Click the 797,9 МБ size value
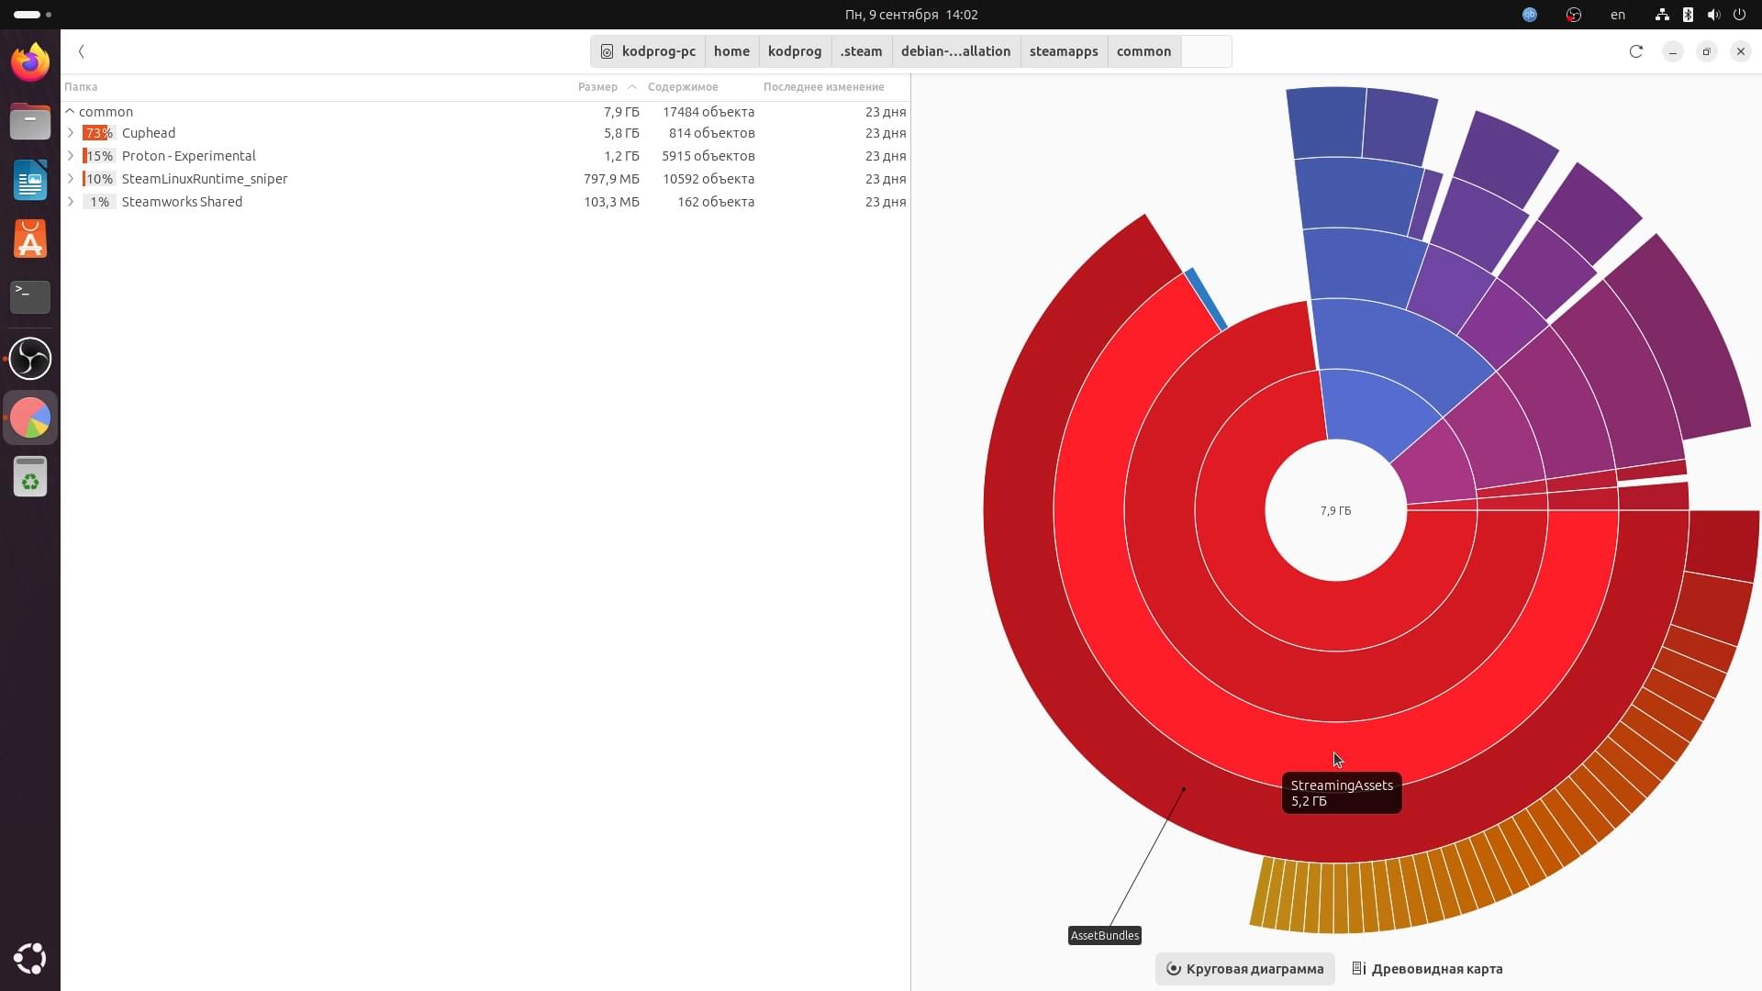 pos(611,179)
